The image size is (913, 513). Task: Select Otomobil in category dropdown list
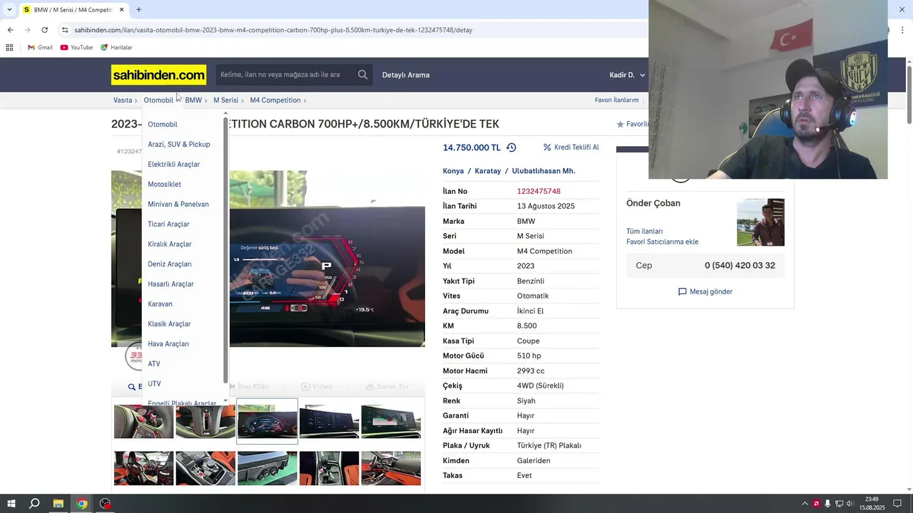163,125
